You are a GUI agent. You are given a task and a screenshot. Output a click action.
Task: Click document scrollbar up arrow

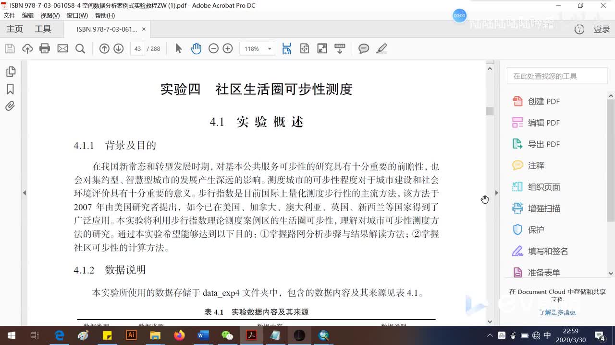pyautogui.click(x=490, y=69)
